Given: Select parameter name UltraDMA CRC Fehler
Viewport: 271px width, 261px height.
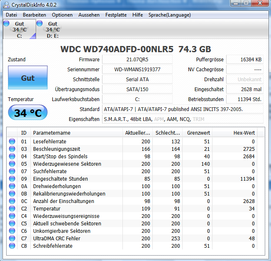Looking at the screenshot, I should [57, 238].
